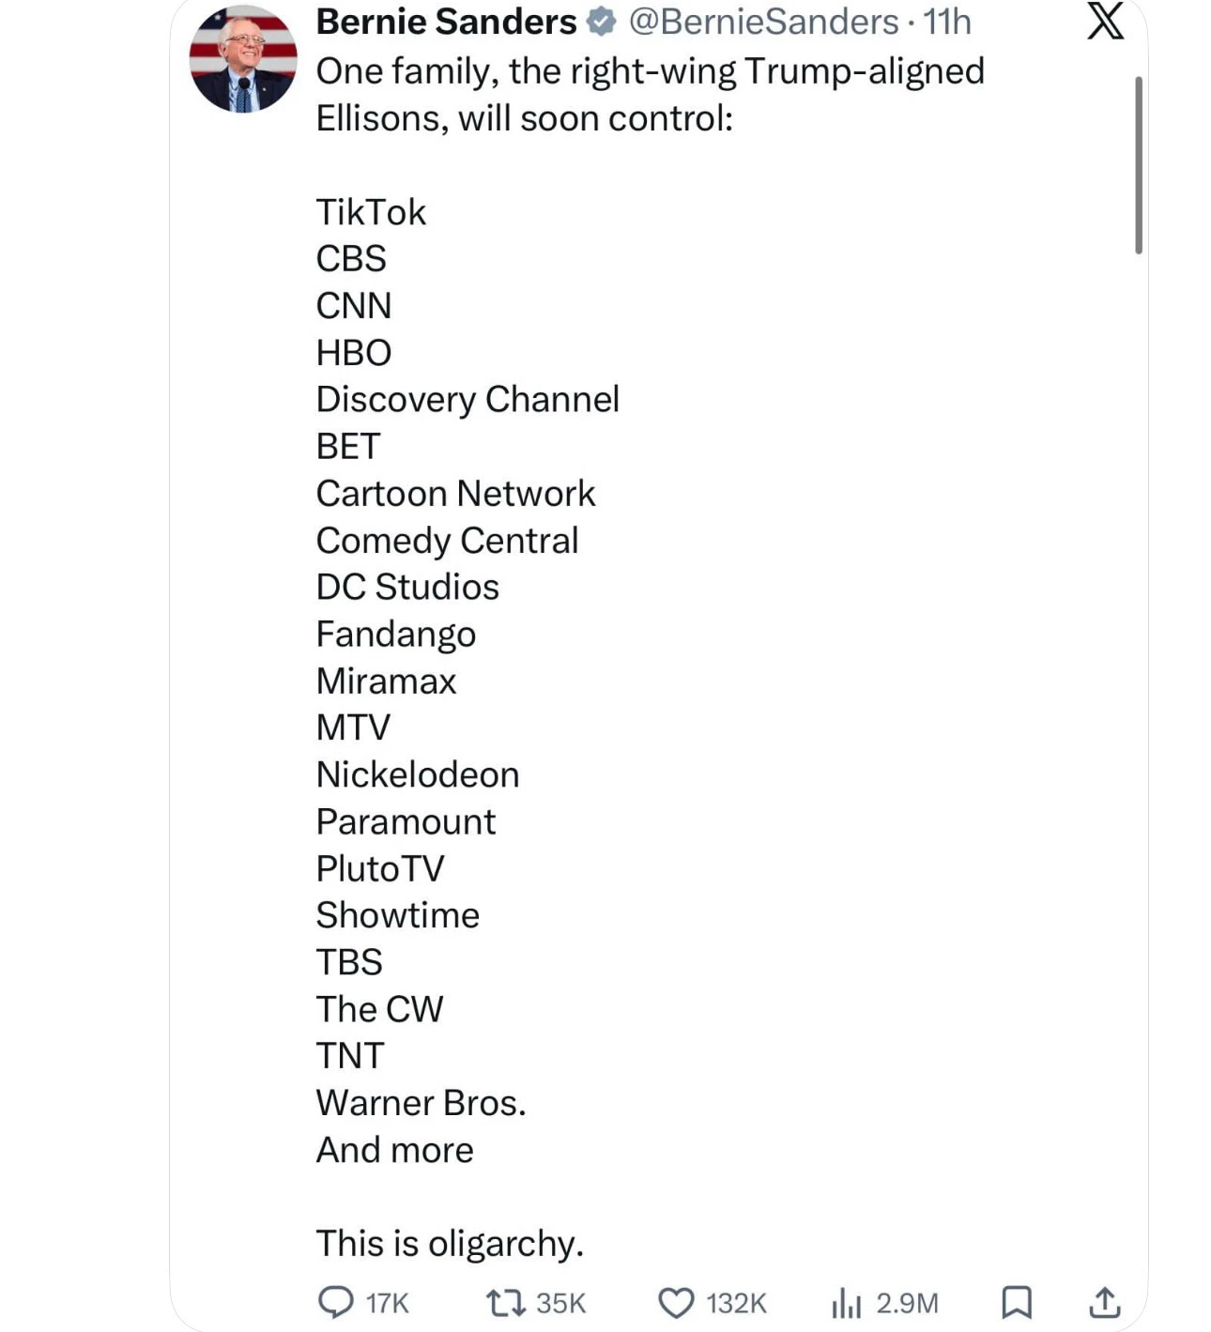Viewport: 1211px width, 1332px height.
Task: Share the tweet via the share icon
Action: (x=1104, y=1302)
